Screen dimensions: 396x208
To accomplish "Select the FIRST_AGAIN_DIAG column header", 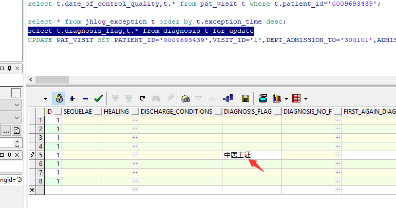I will click(x=369, y=112).
